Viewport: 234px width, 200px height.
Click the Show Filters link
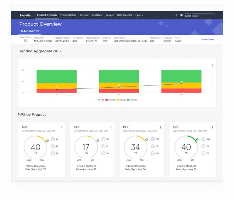(207, 39)
